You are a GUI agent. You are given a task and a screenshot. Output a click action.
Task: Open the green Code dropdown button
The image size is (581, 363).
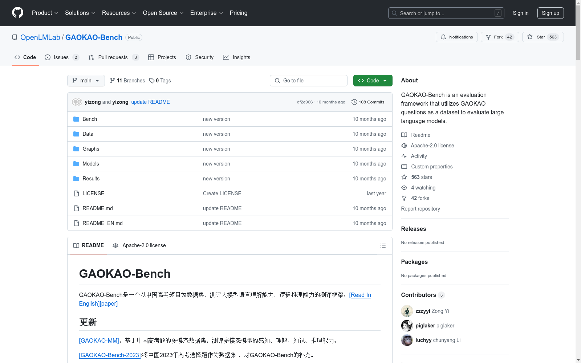pos(373,81)
